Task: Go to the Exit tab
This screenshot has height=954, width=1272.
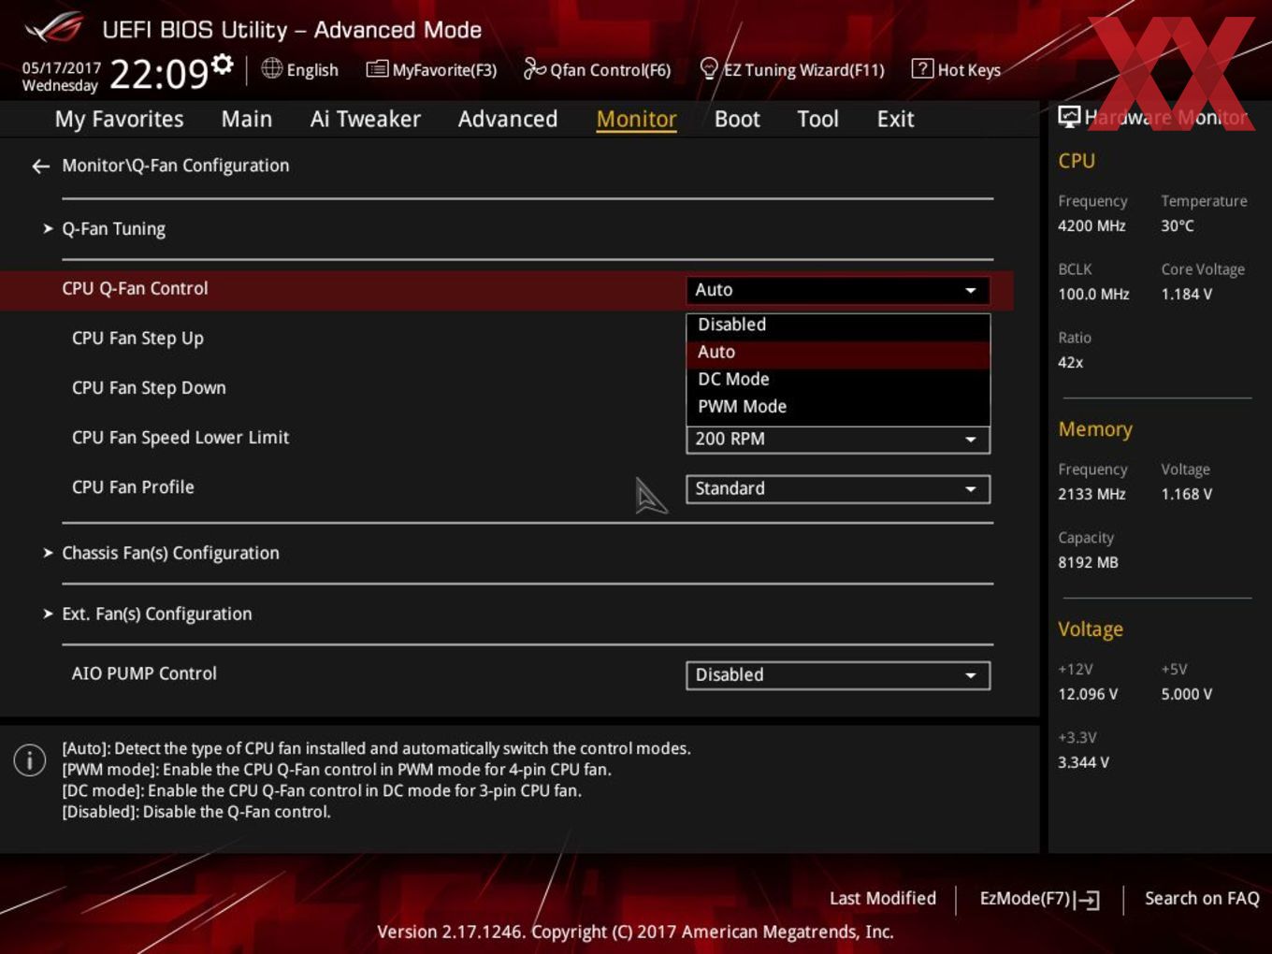Action: coord(895,119)
